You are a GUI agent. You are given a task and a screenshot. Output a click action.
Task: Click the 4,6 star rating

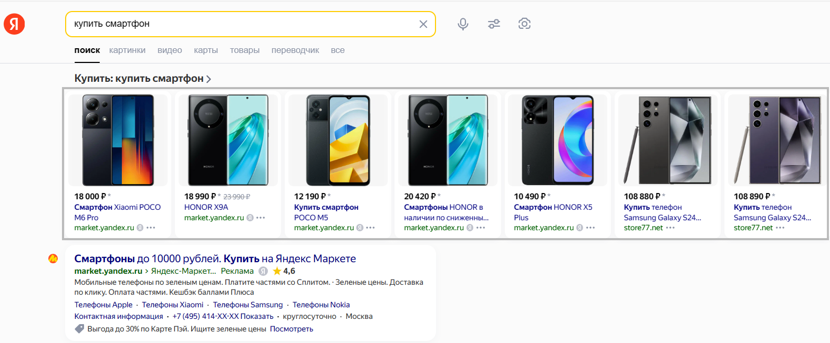coord(284,271)
